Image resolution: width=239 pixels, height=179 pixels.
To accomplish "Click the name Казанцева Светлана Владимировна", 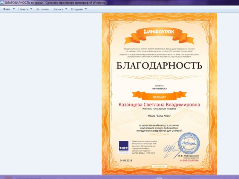I will pos(159,105).
